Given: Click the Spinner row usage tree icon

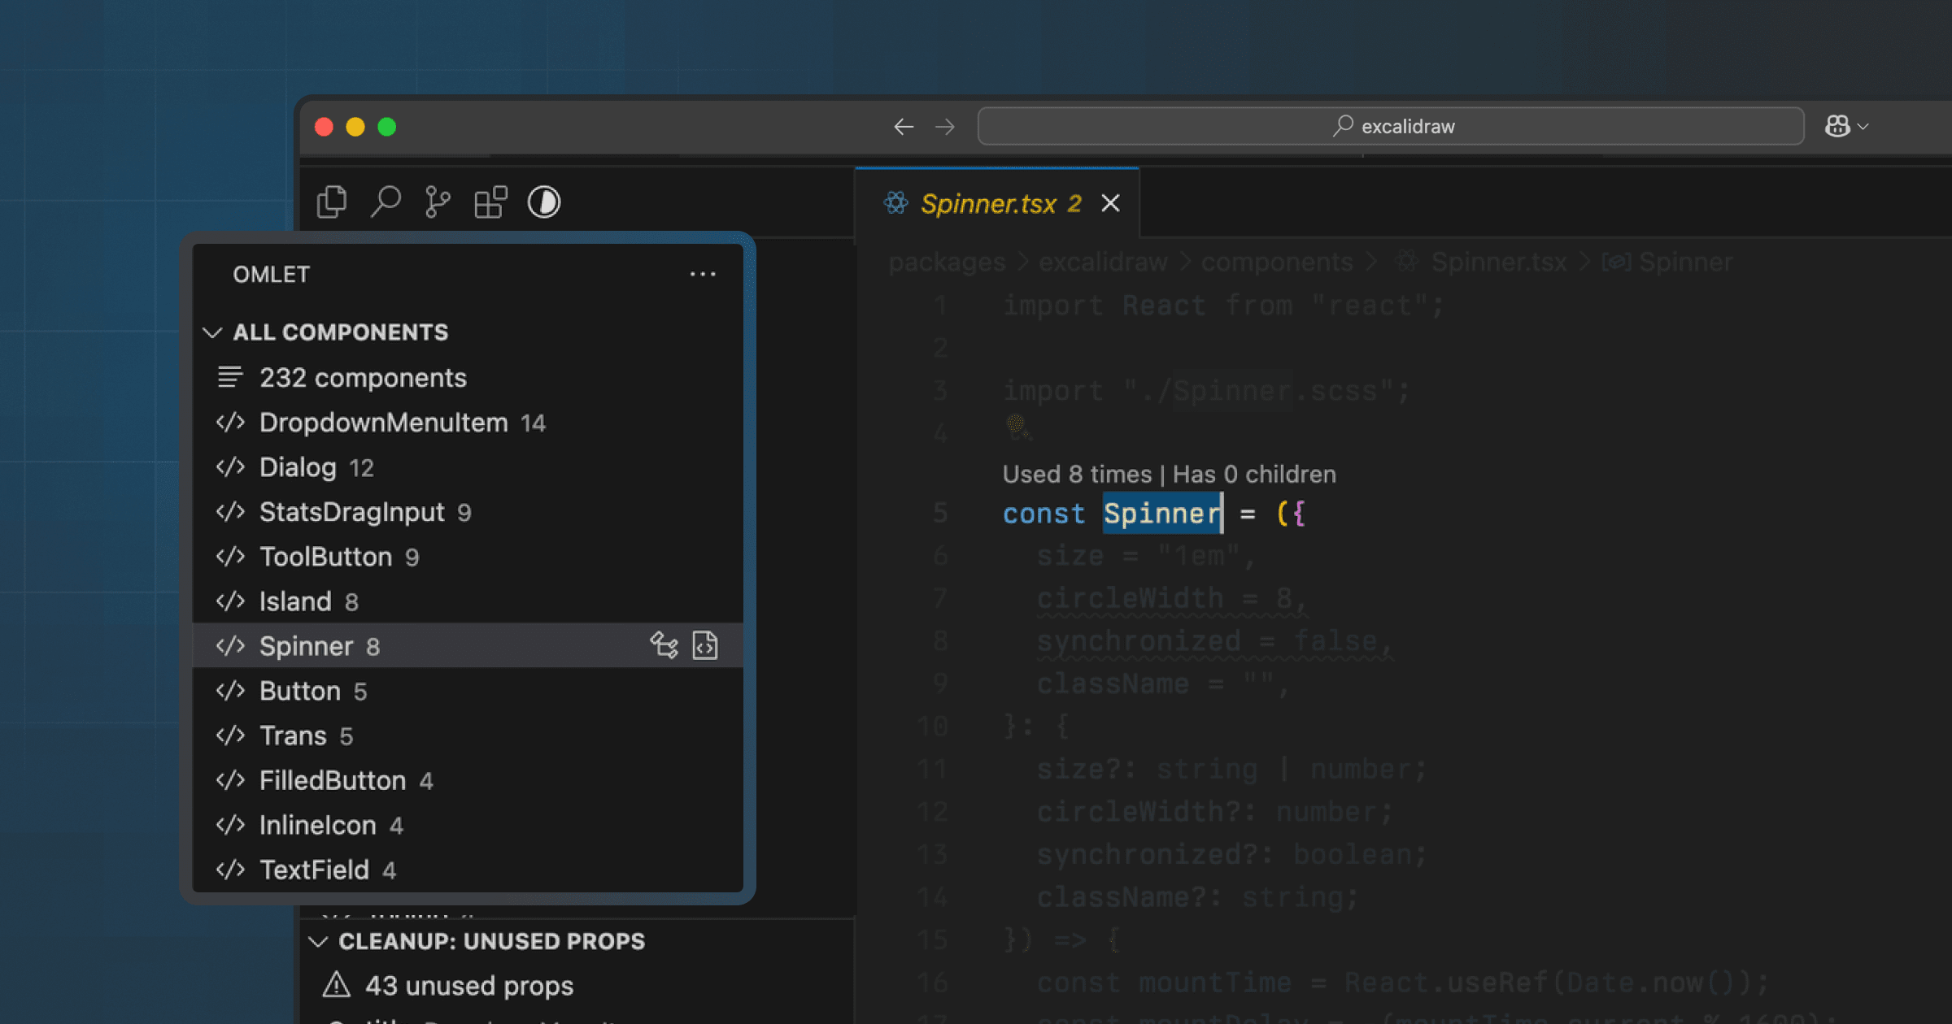Looking at the screenshot, I should point(664,645).
